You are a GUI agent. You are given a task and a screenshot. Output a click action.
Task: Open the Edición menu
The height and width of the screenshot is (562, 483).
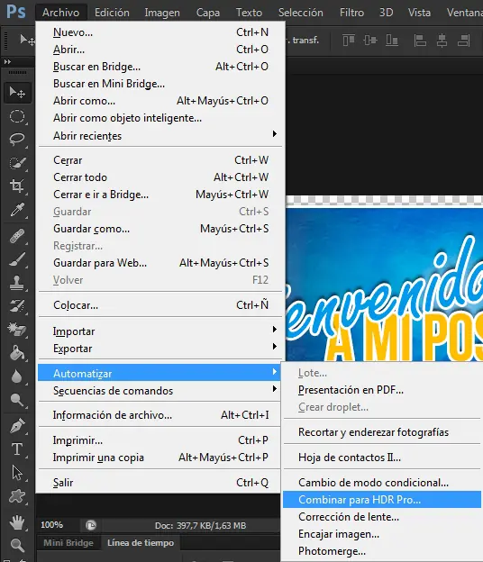point(112,13)
